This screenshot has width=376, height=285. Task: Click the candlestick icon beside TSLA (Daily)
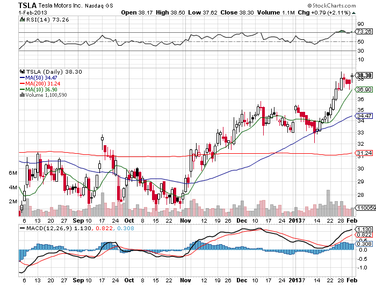click(23, 72)
